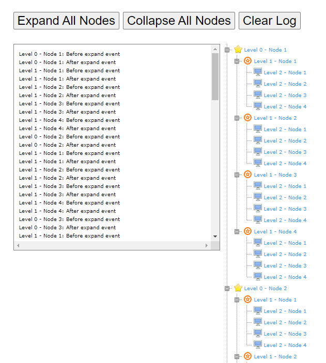Click the Collapse All Nodes button
The height and width of the screenshot is (363, 326).
179,21
